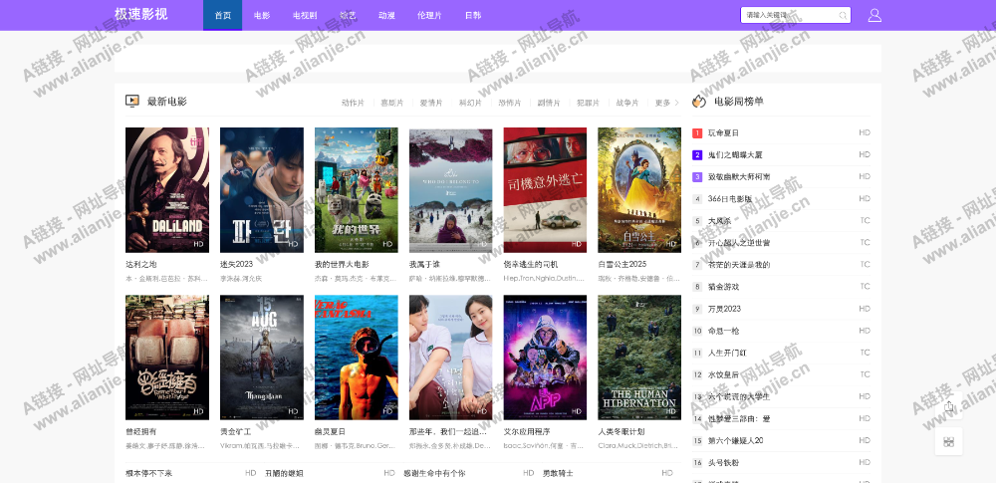Filter by 战争片 category
The height and width of the screenshot is (483, 996).
point(627,103)
